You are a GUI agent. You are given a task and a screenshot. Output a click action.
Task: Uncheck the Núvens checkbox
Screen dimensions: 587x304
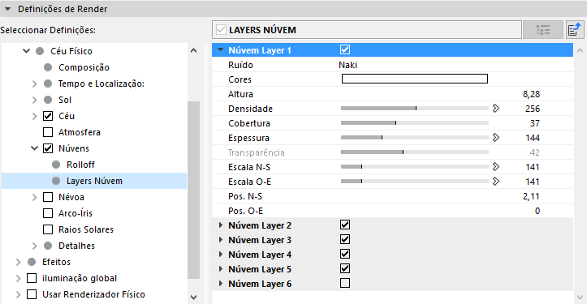point(48,148)
